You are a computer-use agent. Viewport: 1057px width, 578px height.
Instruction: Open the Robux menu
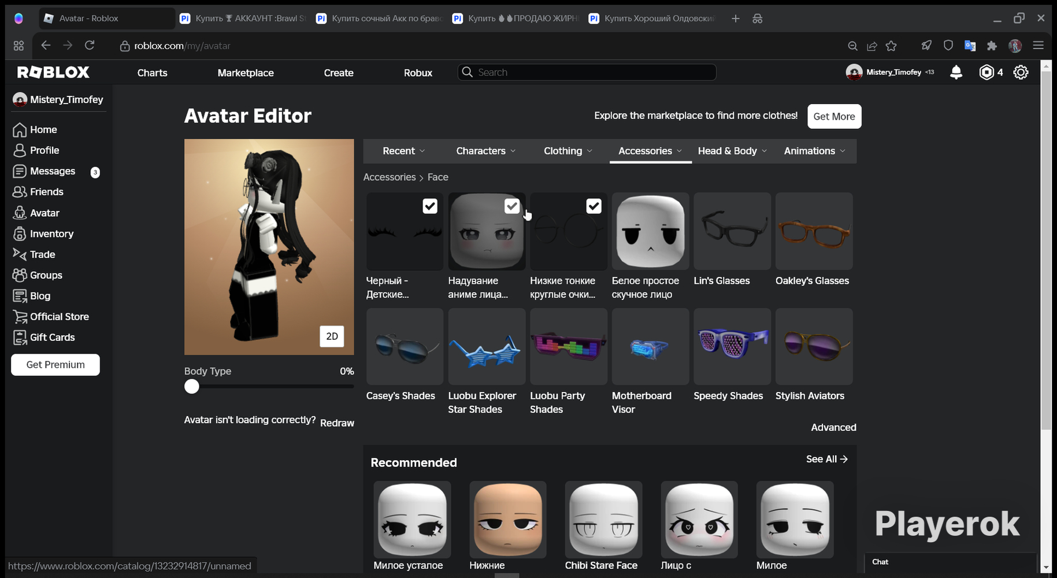[x=418, y=73]
